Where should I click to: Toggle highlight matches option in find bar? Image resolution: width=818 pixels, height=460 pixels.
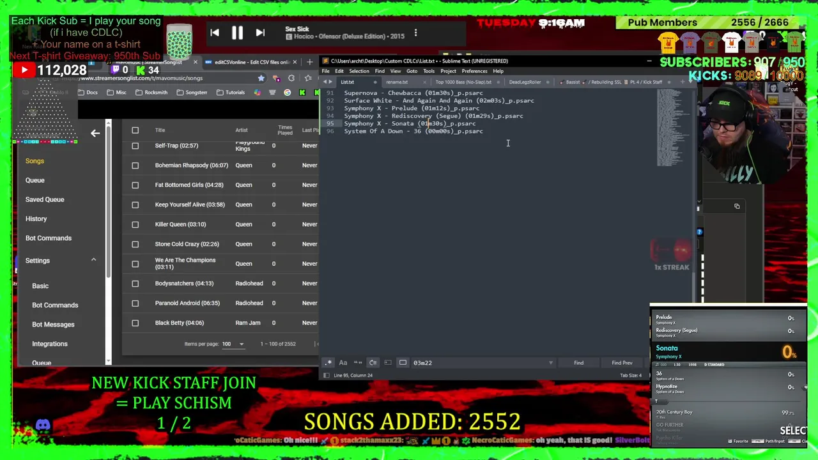[x=403, y=363]
